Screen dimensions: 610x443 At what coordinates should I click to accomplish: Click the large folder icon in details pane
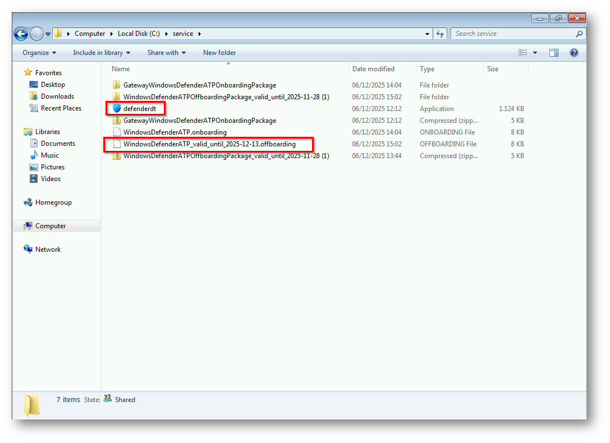coord(32,405)
